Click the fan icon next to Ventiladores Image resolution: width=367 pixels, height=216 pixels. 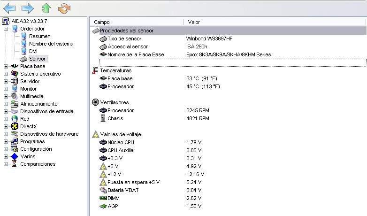95,102
